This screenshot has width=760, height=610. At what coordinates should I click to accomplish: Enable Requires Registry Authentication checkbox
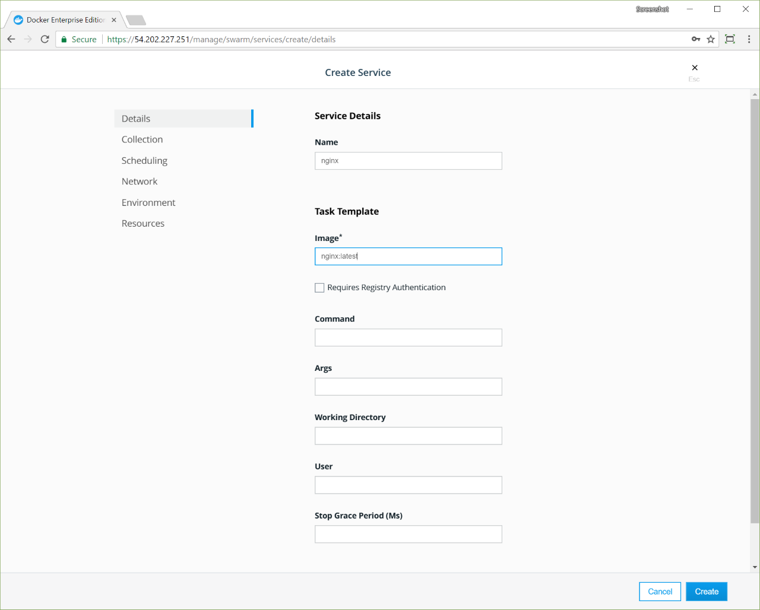[319, 288]
